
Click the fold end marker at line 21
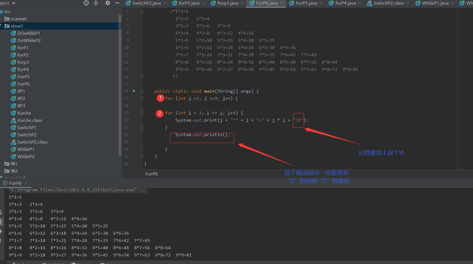142,127
